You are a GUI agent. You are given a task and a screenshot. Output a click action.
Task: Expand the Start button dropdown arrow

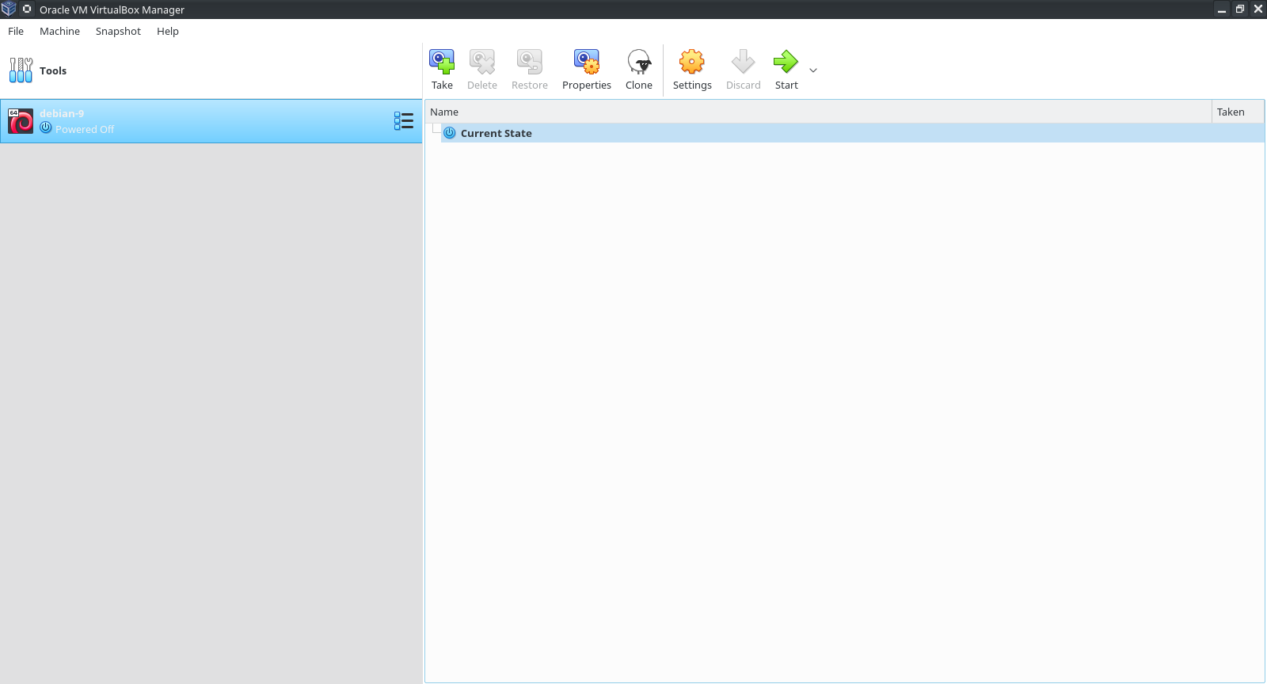pyautogui.click(x=813, y=70)
